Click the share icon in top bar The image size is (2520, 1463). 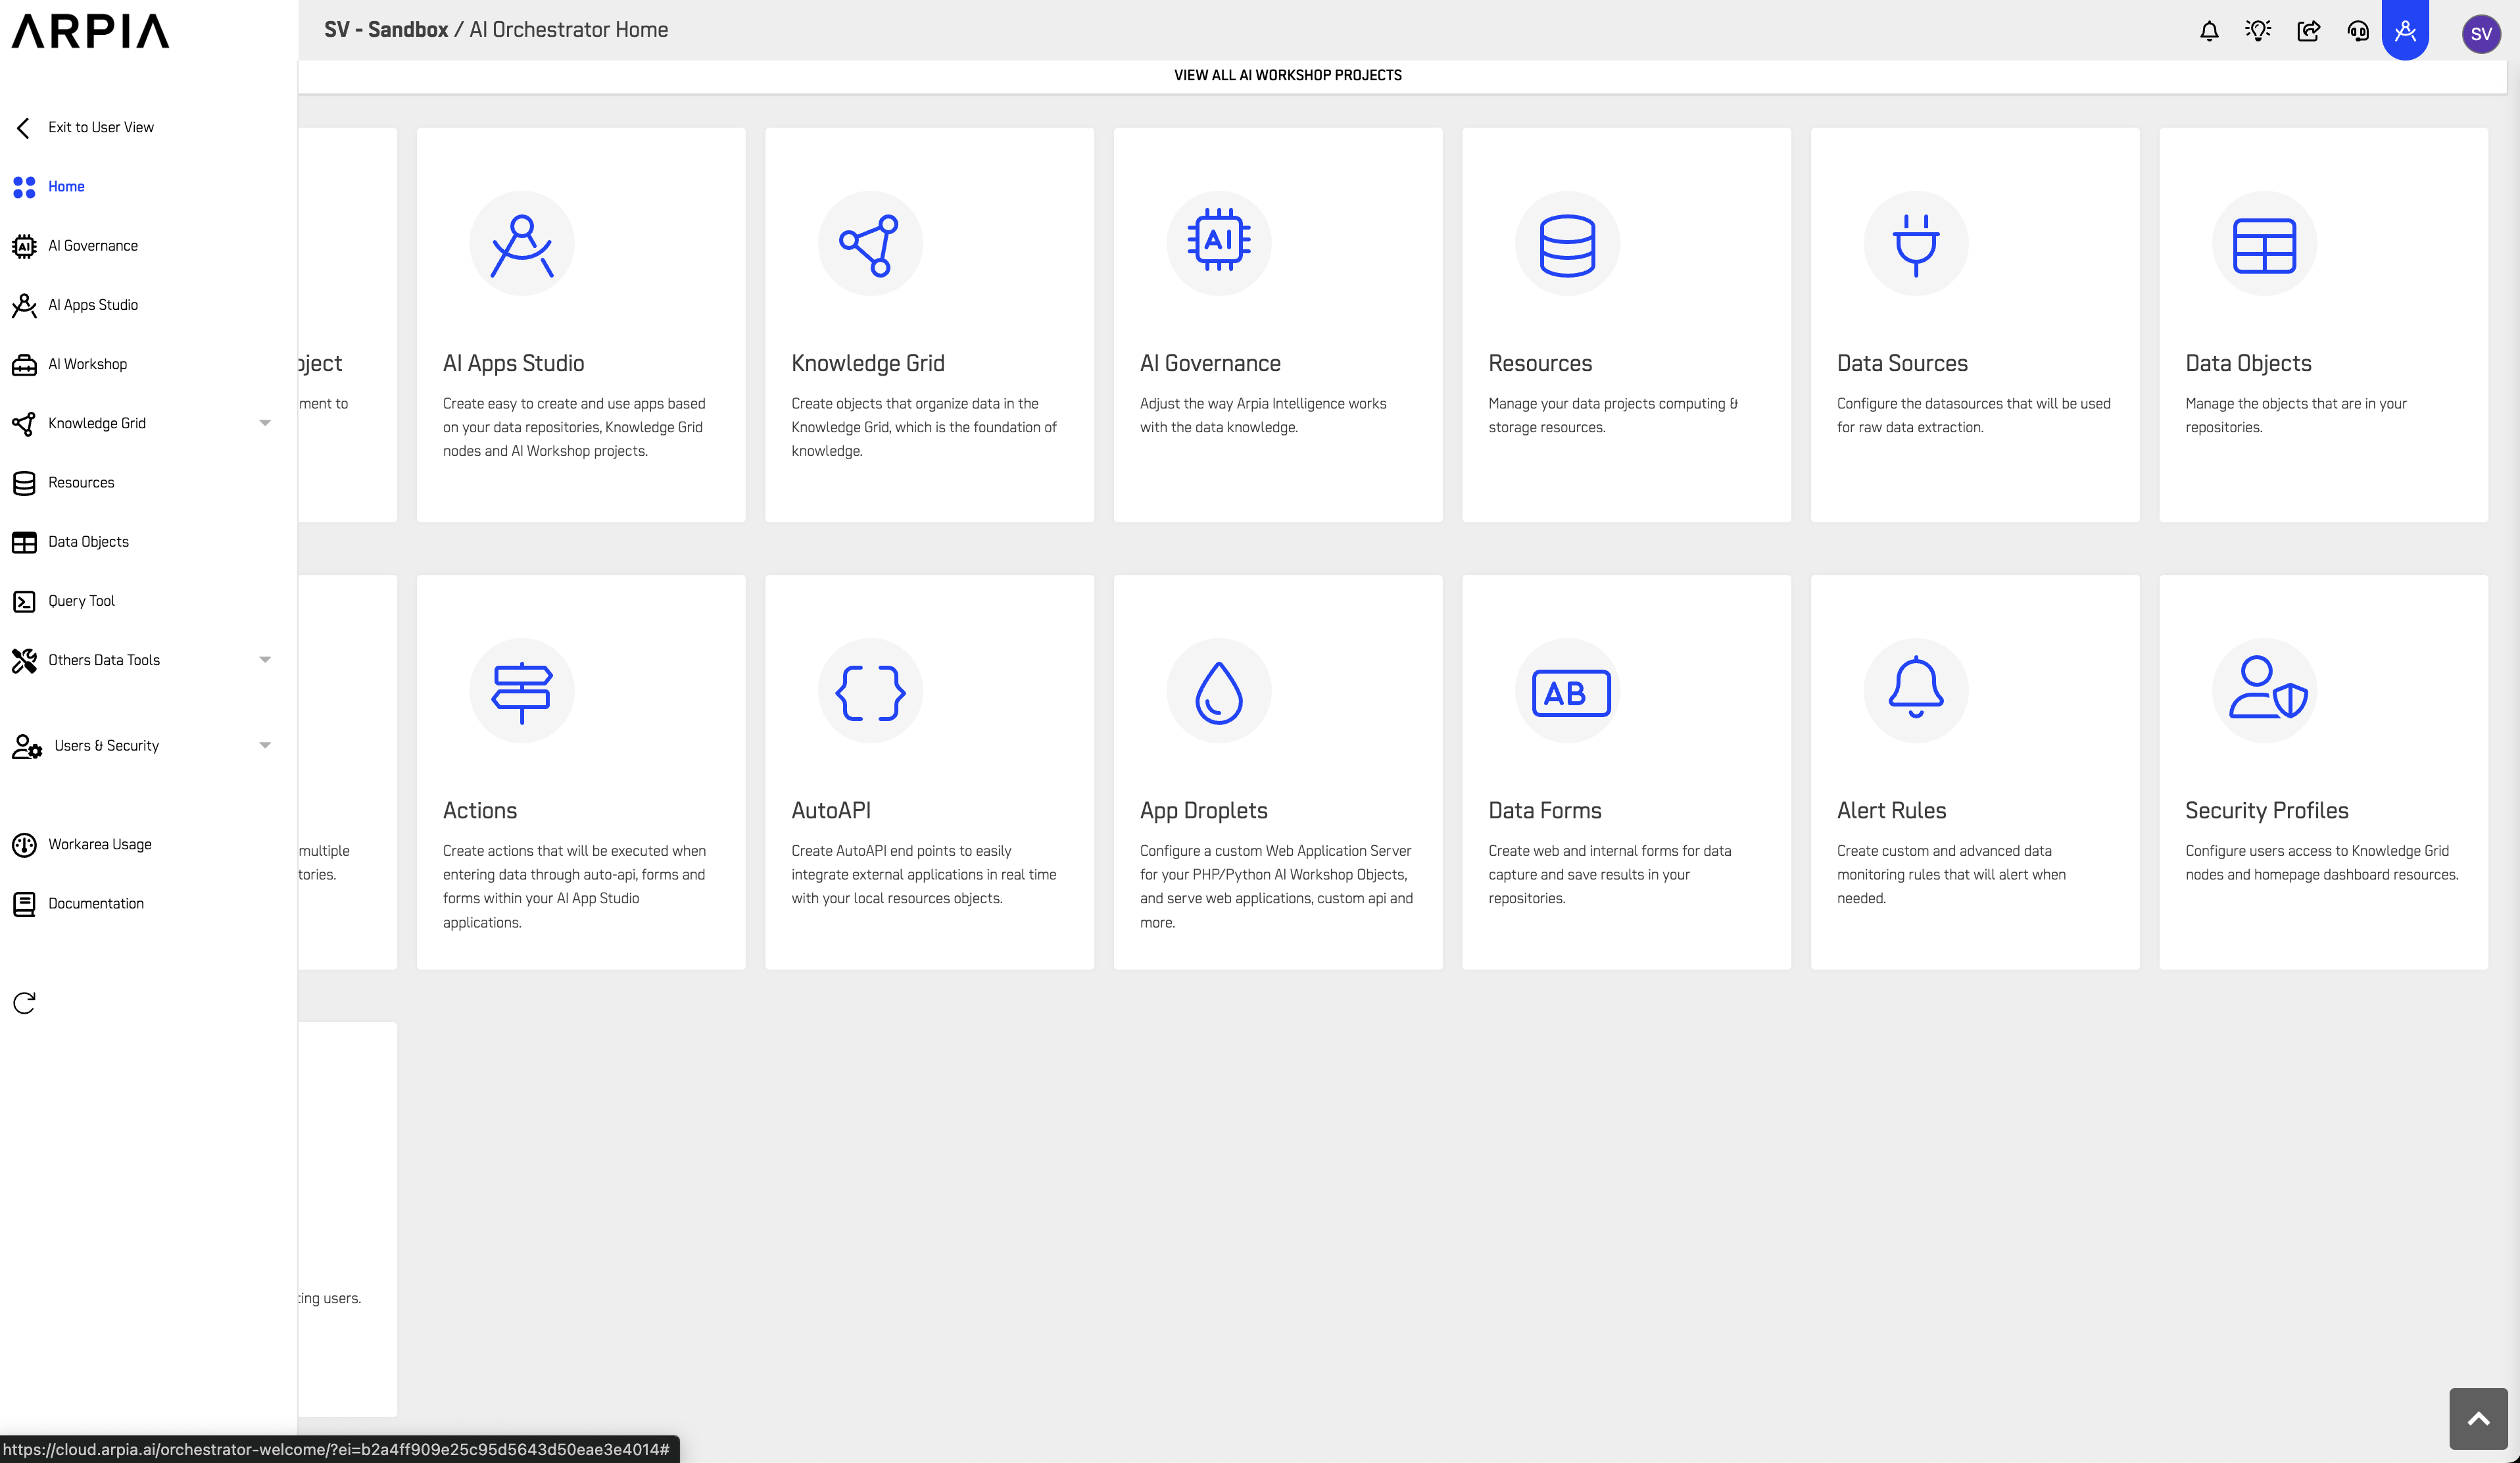coord(2308,31)
